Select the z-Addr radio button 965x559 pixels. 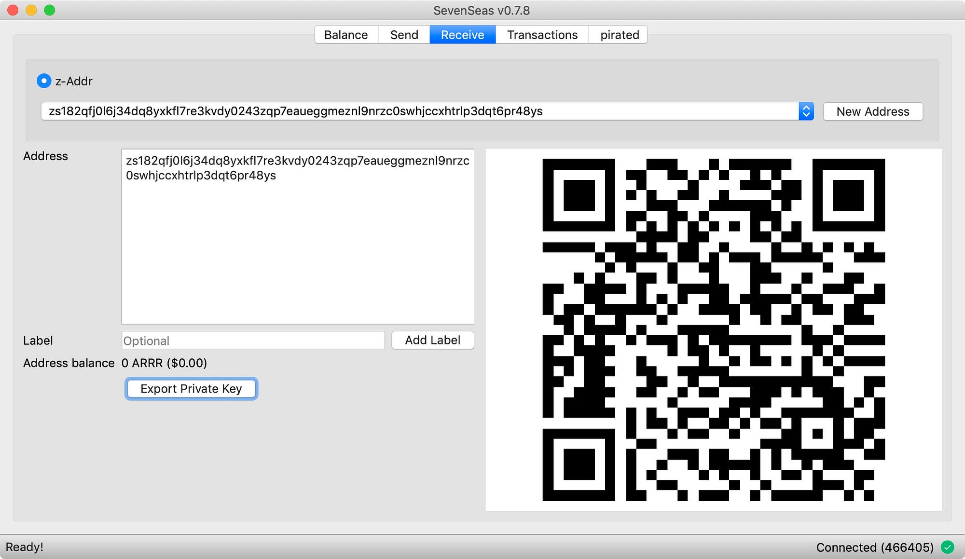pyautogui.click(x=43, y=81)
